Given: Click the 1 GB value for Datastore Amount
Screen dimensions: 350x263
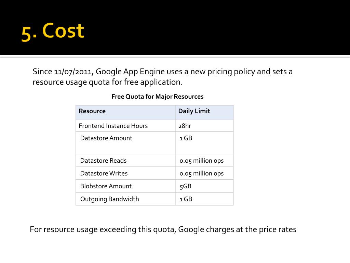Looking at the screenshot, I should (x=204, y=143).
